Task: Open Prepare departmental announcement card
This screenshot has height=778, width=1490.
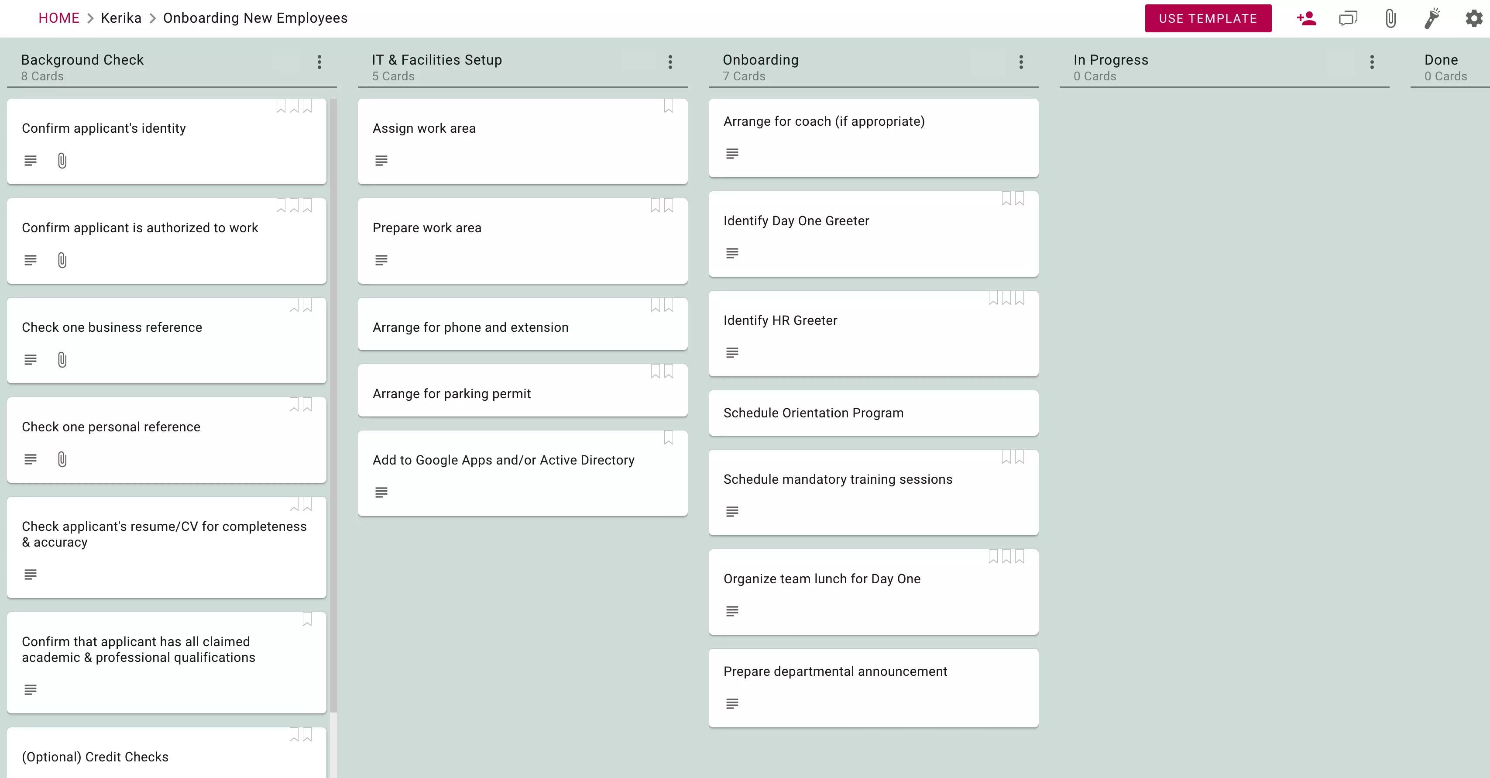Action: tap(873, 688)
